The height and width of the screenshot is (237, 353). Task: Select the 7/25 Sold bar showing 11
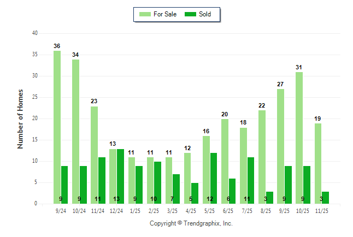point(251,181)
